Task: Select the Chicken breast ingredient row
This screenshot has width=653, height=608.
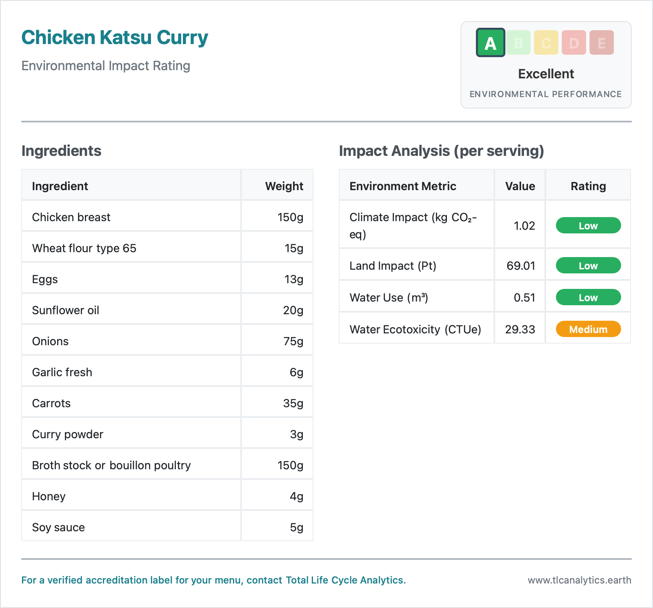Action: pyautogui.click(x=71, y=217)
